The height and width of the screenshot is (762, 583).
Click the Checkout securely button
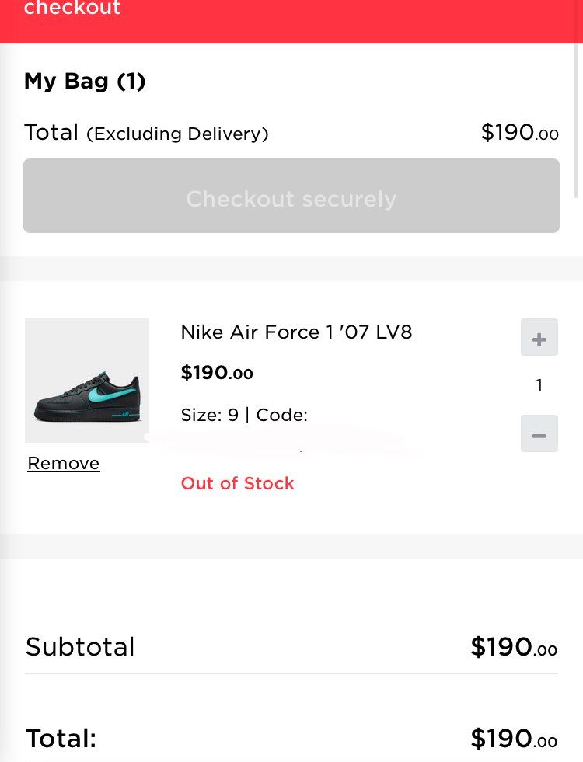click(x=291, y=196)
